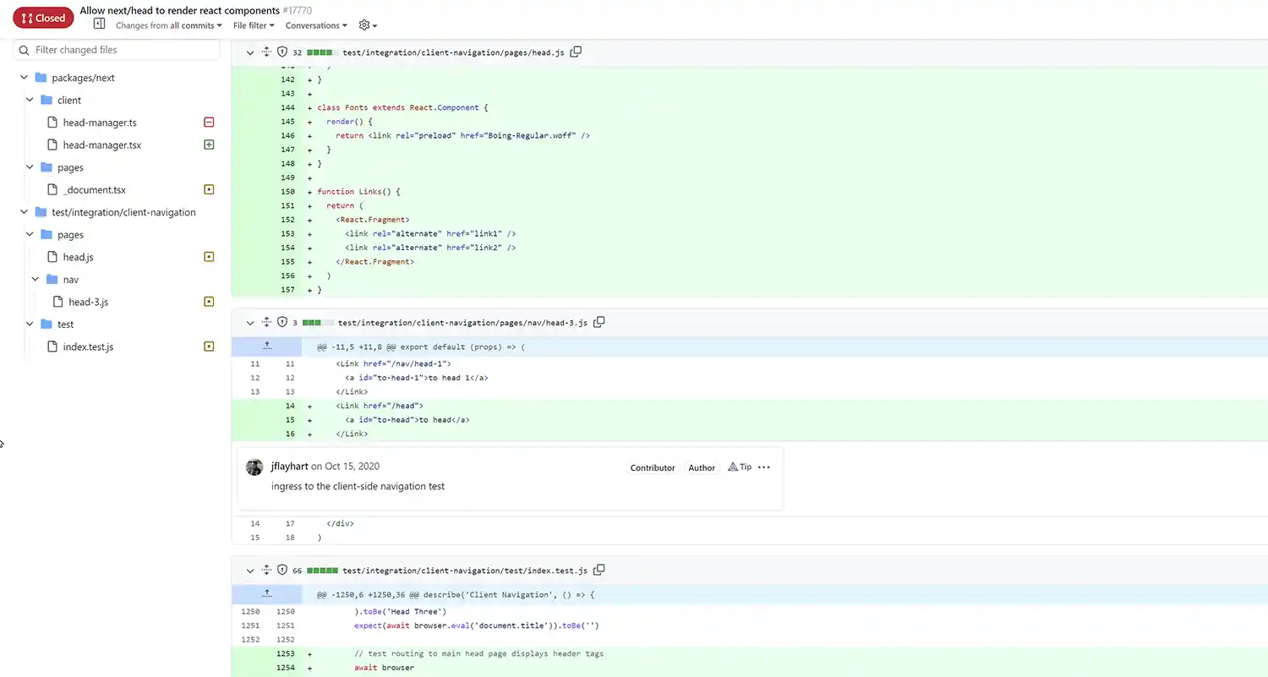Expand all lines in head.js diff

[x=266, y=52]
